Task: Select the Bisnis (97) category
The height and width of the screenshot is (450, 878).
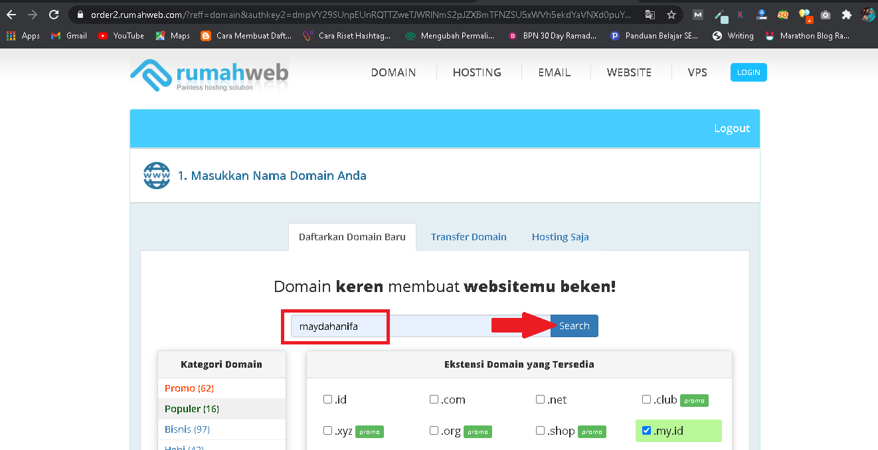Action: click(187, 429)
